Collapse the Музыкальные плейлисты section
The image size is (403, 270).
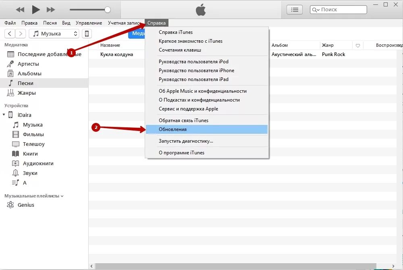coord(63,196)
